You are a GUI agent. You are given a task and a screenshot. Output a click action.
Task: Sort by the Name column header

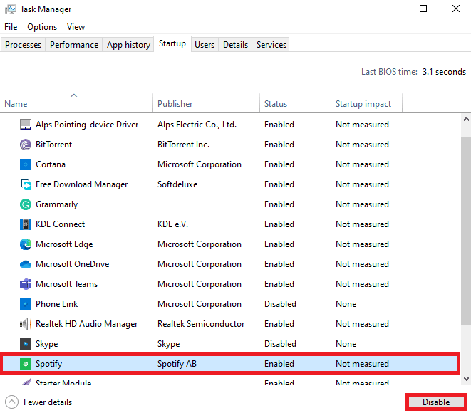[76, 102]
